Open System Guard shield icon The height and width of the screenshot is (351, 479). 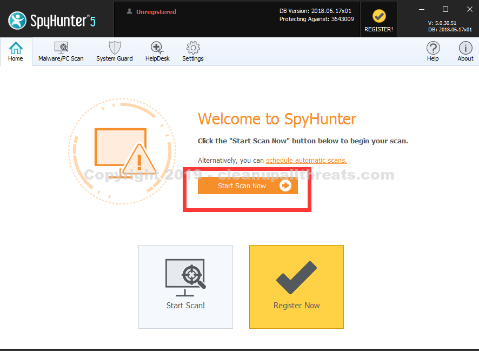point(114,52)
